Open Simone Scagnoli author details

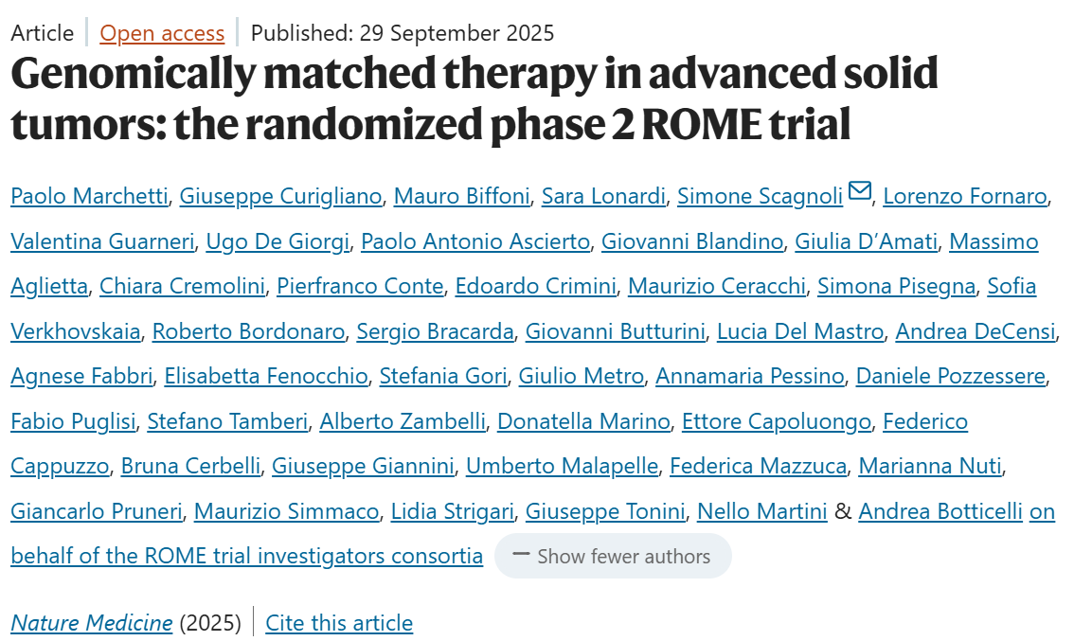point(760,196)
